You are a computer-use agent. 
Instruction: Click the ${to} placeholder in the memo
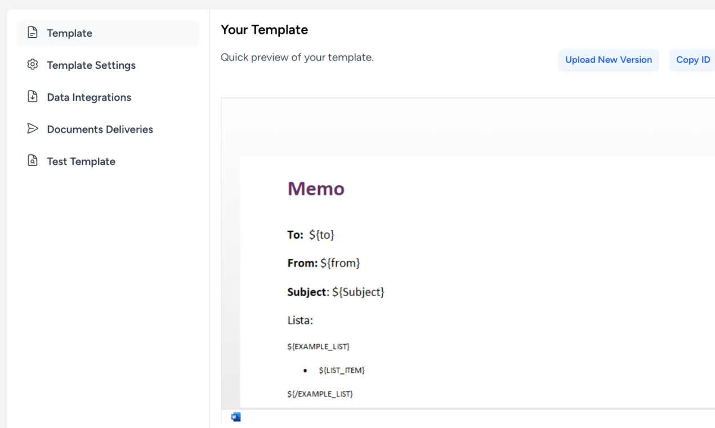321,235
